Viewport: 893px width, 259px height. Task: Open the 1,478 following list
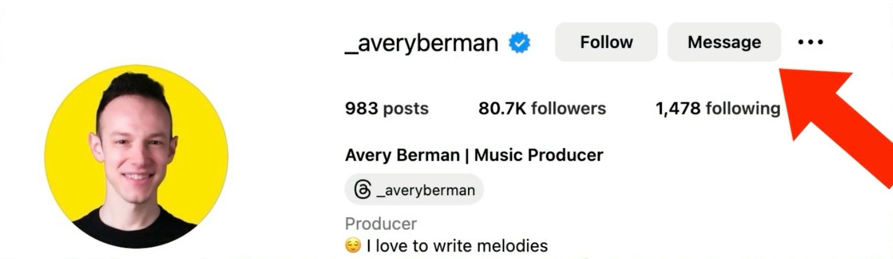(x=718, y=108)
